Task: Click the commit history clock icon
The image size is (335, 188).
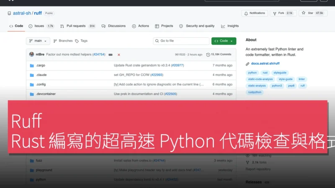Action: click(208, 55)
